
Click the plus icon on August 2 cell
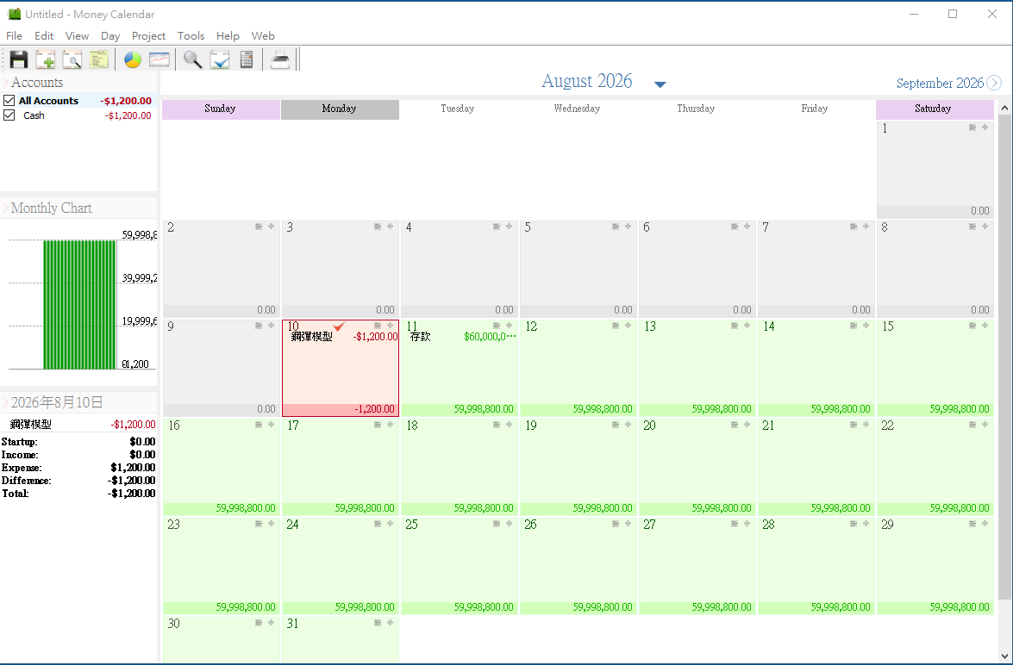271,226
